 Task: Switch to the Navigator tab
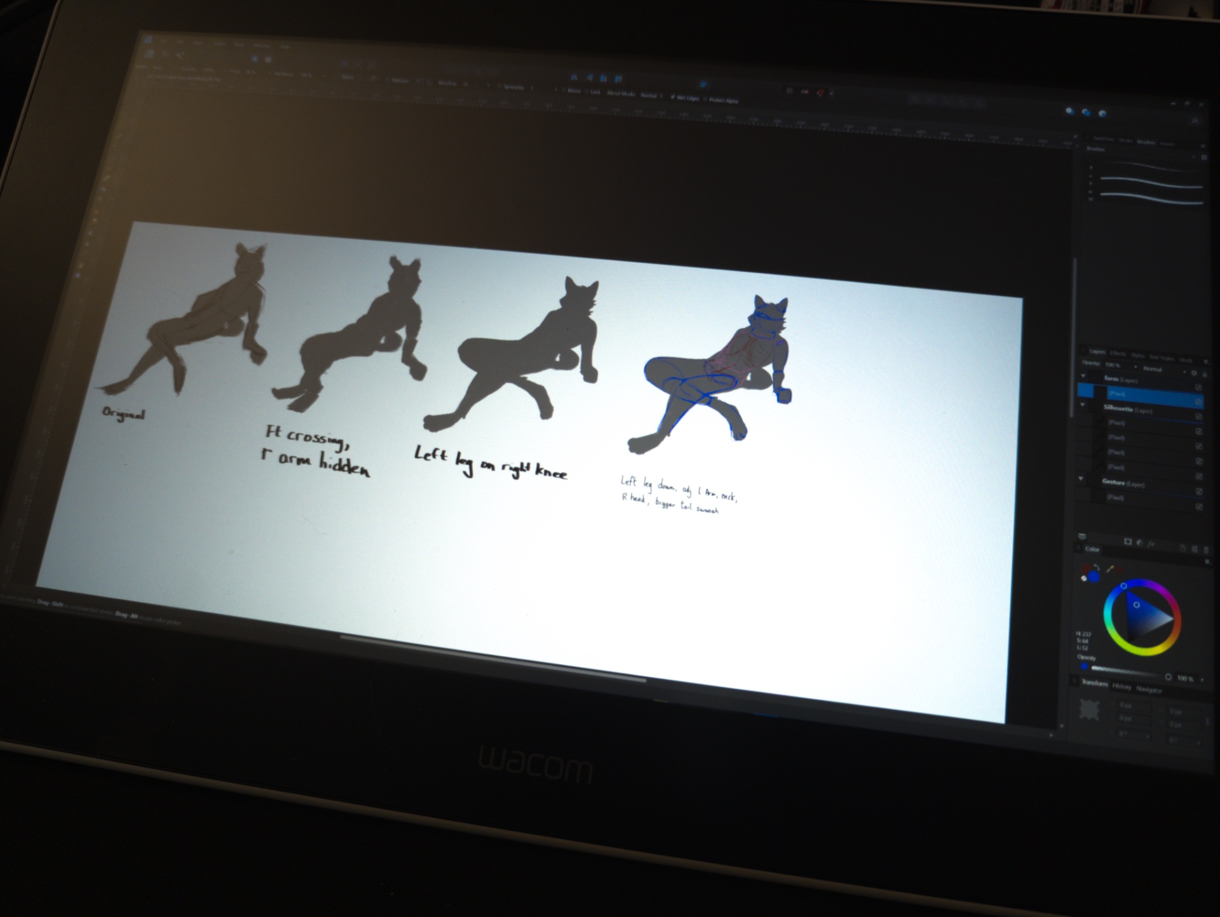coord(1149,689)
